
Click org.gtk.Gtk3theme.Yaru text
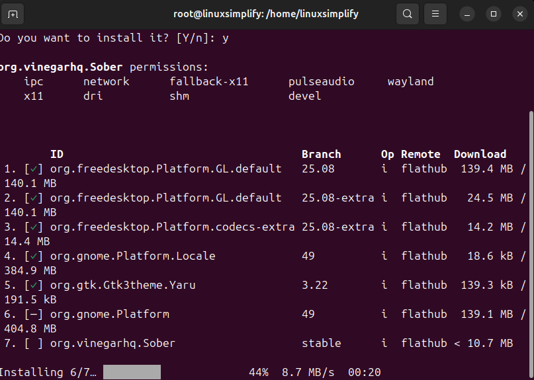(123, 285)
